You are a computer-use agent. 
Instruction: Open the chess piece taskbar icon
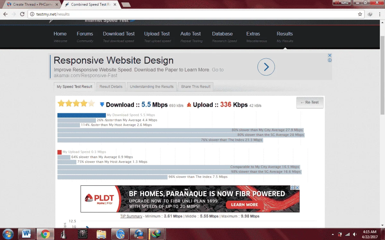click(x=64, y=234)
